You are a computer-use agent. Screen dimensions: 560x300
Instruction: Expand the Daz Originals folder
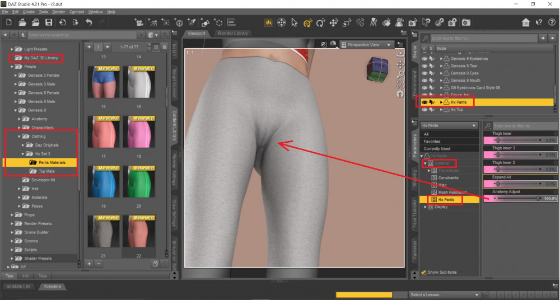pos(23,145)
